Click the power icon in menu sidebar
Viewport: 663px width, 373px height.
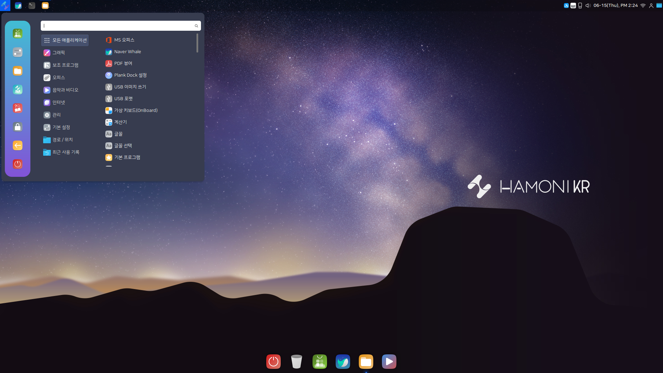[x=18, y=164]
